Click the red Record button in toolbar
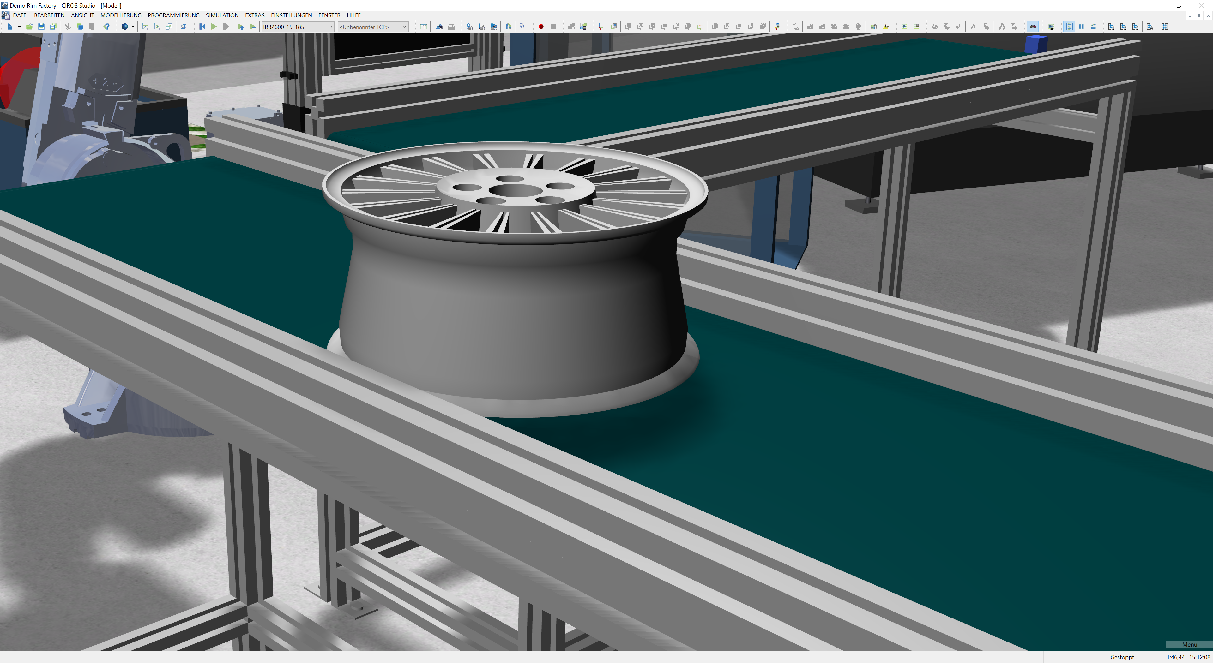Image resolution: width=1213 pixels, height=663 pixels. click(541, 27)
